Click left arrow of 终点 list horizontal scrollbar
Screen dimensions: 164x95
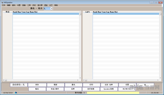click(4, 80)
